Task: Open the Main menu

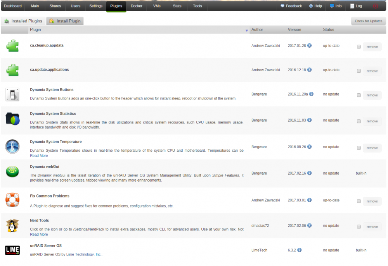Action: click(35, 6)
